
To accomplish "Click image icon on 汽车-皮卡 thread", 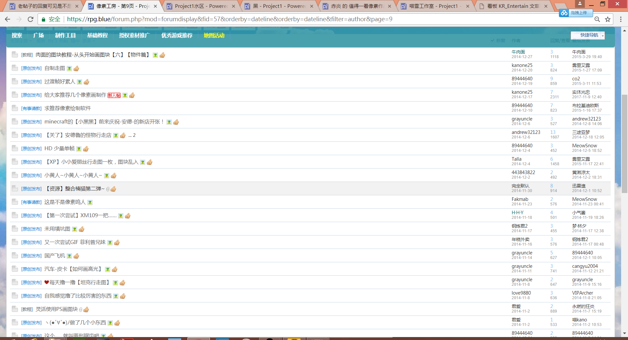I will [108, 269].
